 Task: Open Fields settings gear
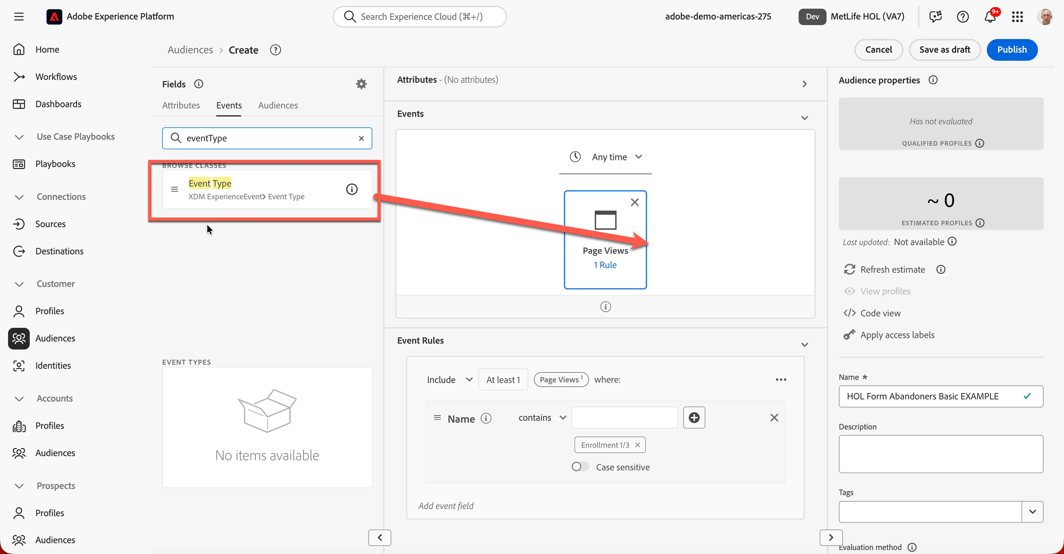pyautogui.click(x=361, y=84)
